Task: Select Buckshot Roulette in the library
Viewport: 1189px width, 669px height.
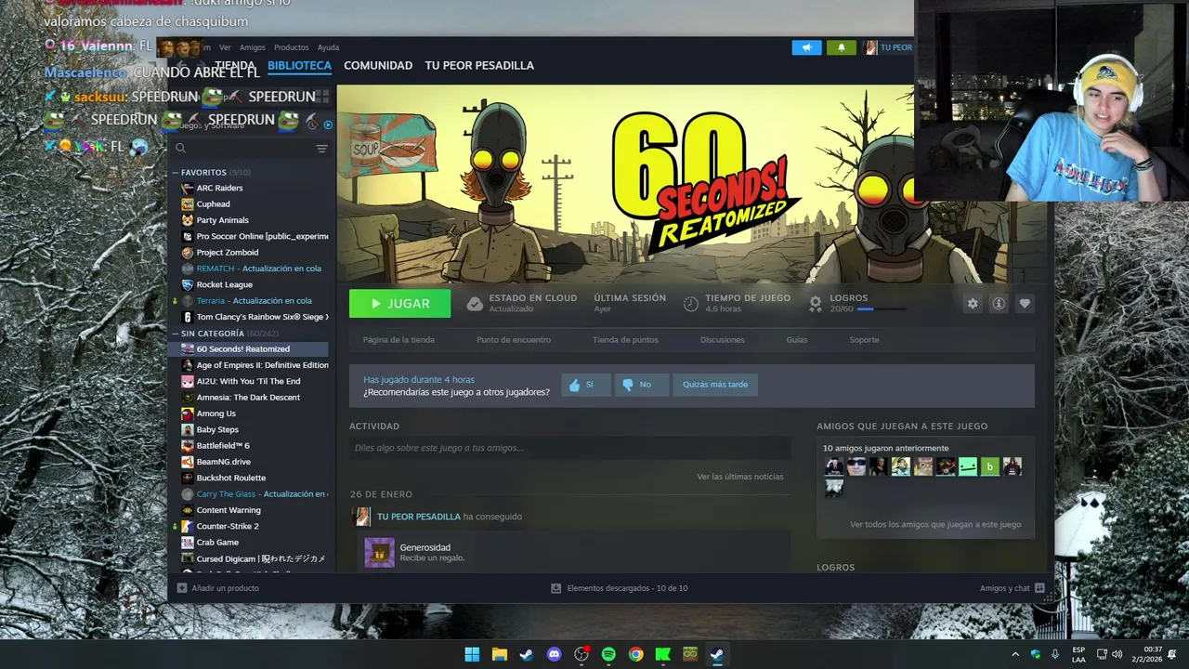Action: pos(230,478)
